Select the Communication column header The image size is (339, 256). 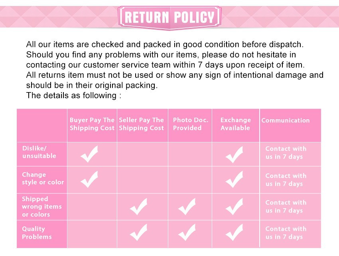286,120
